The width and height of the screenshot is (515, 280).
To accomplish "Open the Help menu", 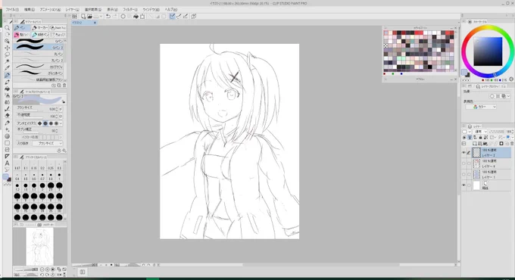I will coord(171,10).
